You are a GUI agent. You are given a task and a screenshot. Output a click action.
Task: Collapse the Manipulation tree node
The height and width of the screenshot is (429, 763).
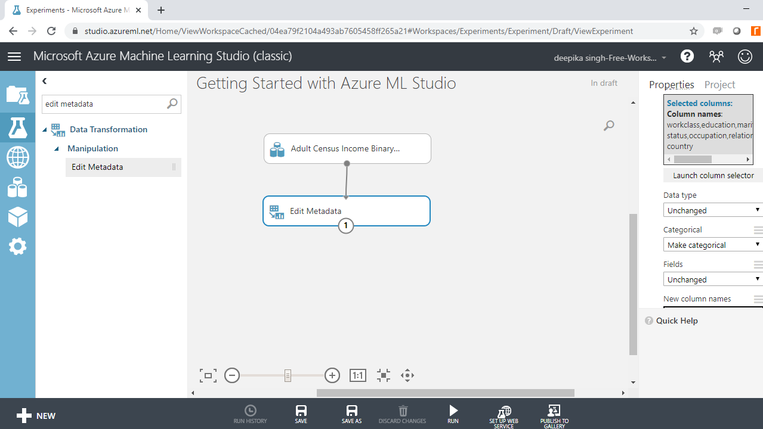(57, 149)
